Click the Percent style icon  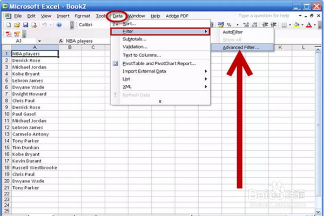[x=229, y=25]
